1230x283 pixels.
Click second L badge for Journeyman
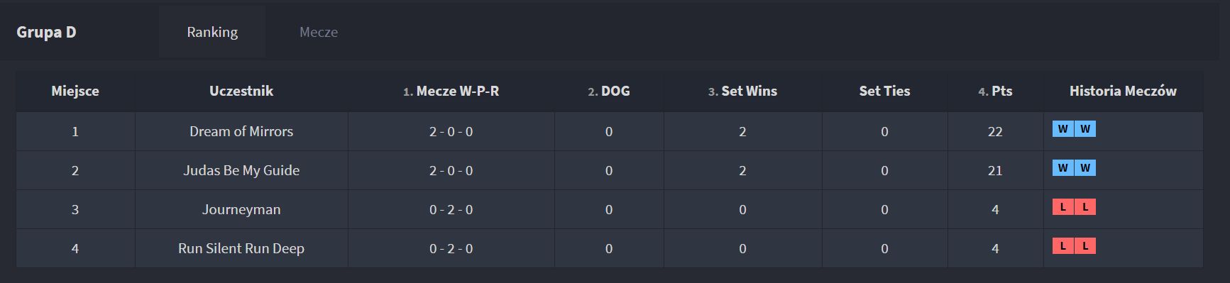point(1085,207)
